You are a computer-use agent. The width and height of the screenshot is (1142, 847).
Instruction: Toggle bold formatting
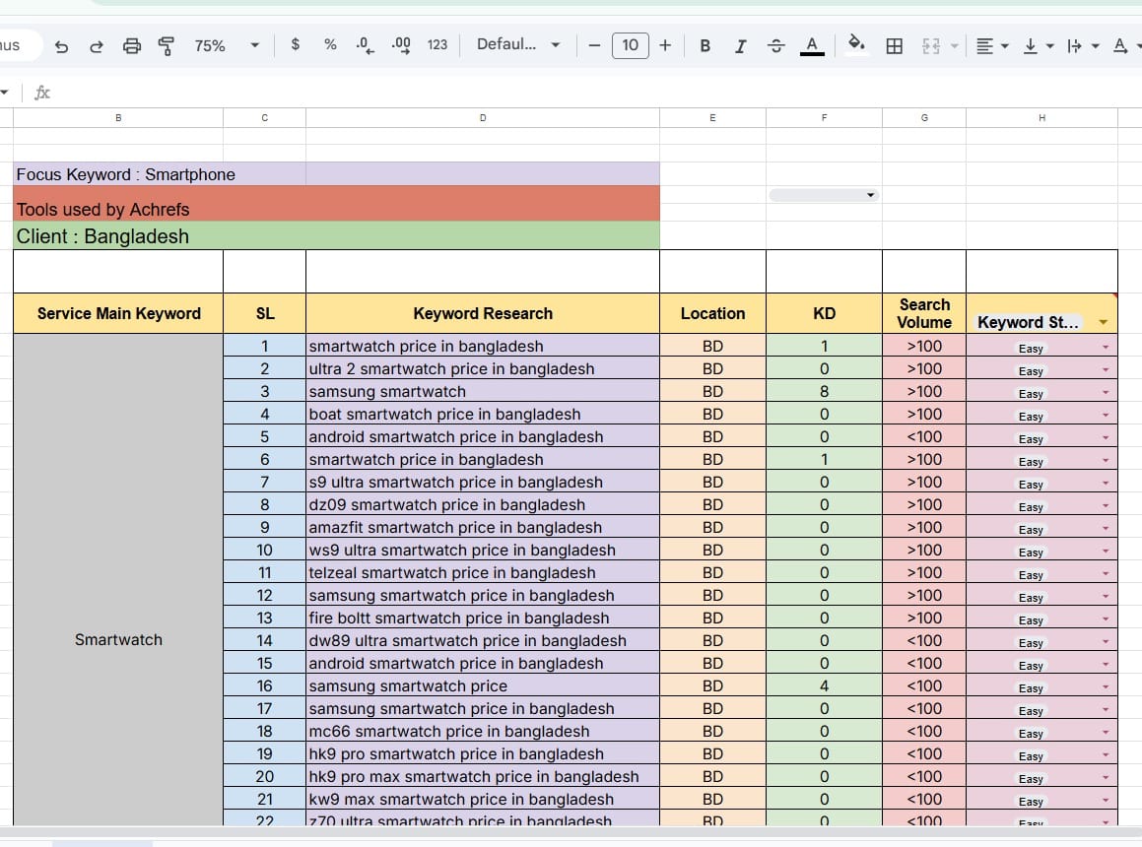705,45
